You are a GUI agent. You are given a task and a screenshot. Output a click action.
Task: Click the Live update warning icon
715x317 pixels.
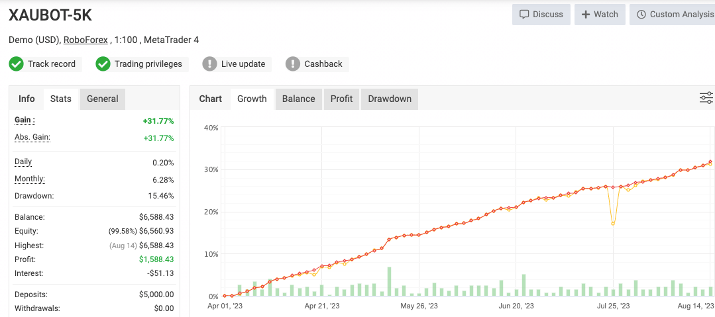pyautogui.click(x=210, y=64)
